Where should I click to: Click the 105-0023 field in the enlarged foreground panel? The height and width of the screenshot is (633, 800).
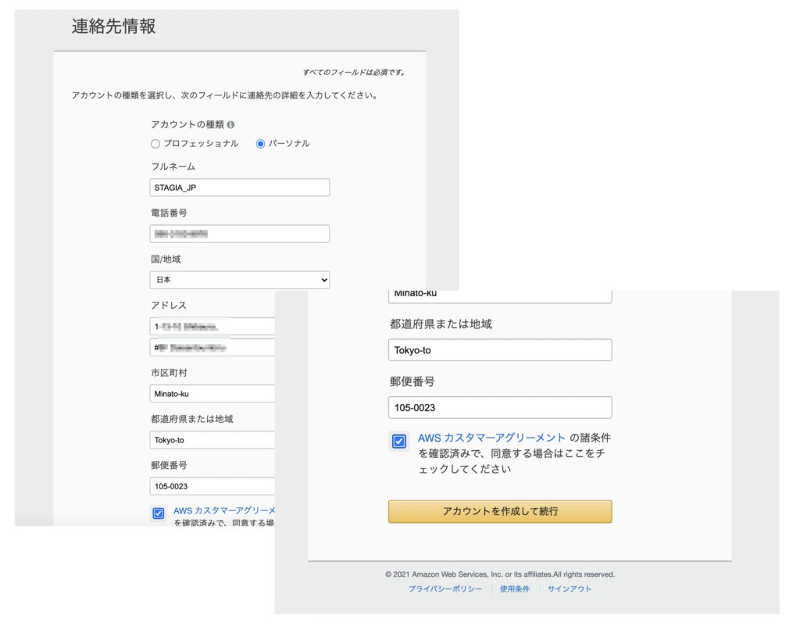click(x=499, y=408)
